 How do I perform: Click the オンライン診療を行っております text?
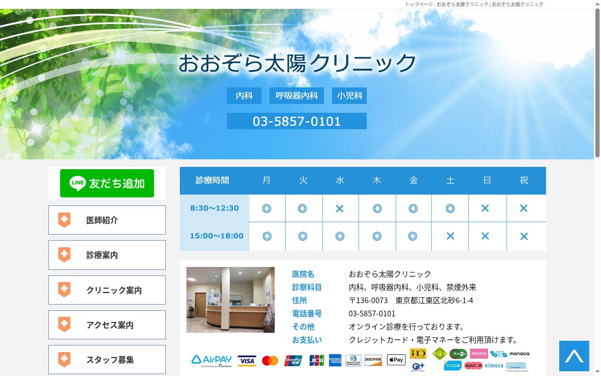pos(407,327)
